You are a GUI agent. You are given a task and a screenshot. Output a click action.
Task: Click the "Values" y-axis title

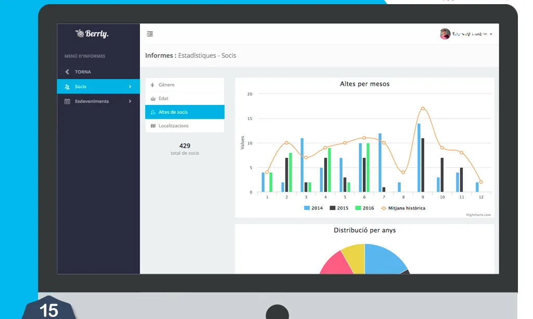(243, 142)
